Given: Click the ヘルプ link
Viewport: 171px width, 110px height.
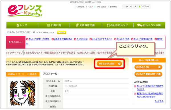Looking at the screenshot, I should click(x=90, y=7).
